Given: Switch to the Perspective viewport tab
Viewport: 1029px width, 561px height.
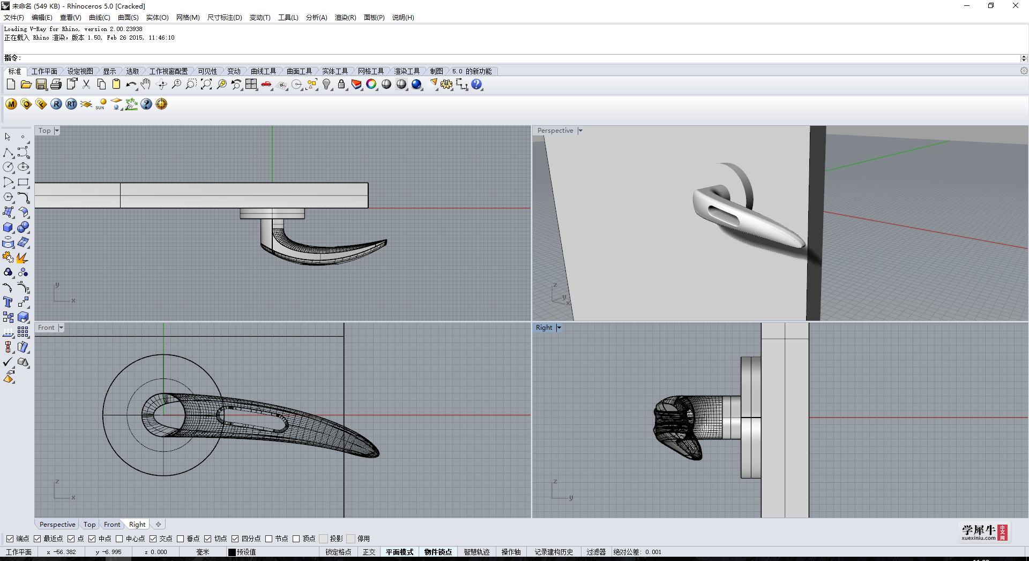Looking at the screenshot, I should pyautogui.click(x=57, y=525).
